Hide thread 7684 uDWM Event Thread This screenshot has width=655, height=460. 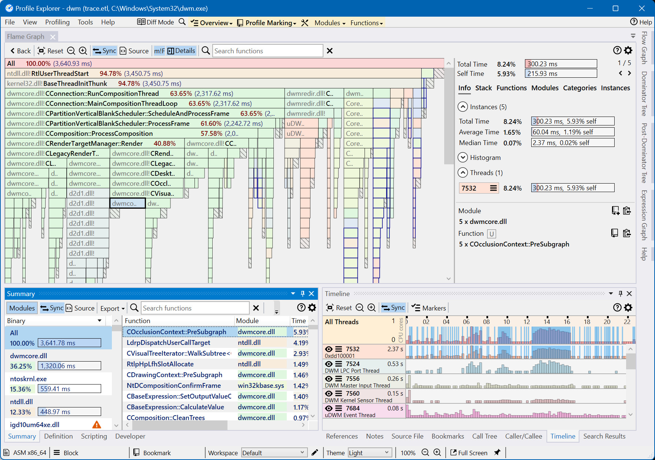[329, 408]
